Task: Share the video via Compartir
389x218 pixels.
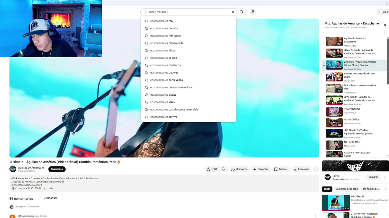Action: (x=239, y=169)
